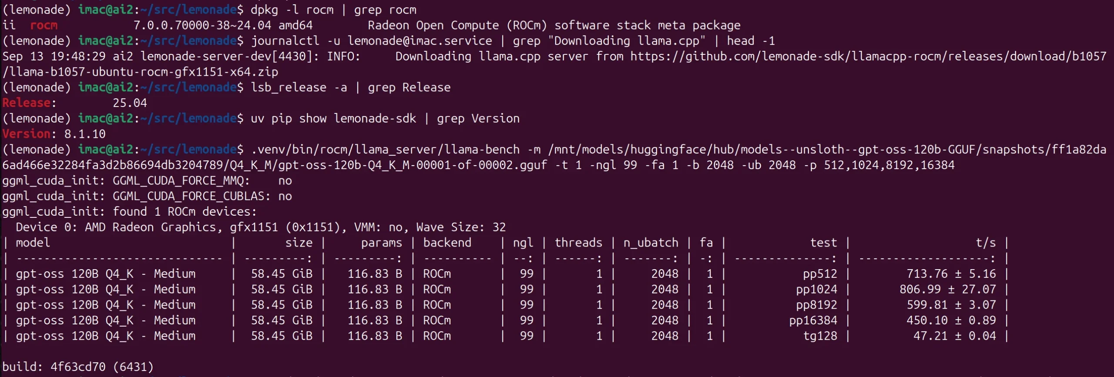Click the "params" column header
Screen dimensions: 1114x377
point(381,243)
